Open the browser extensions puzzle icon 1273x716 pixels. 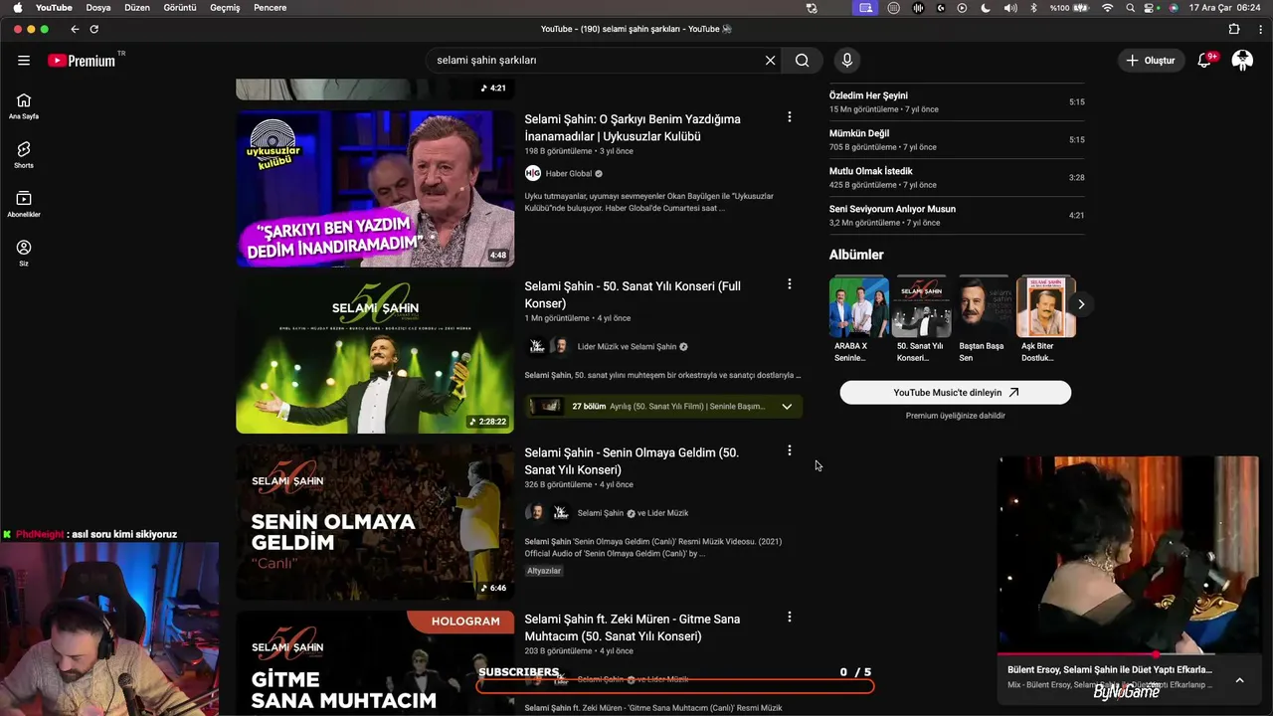(x=1234, y=29)
